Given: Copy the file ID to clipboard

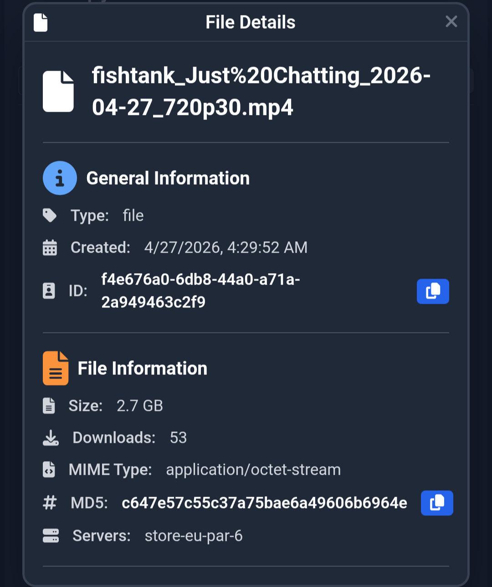Looking at the screenshot, I should pyautogui.click(x=433, y=291).
